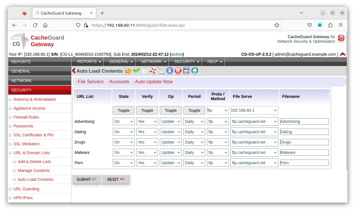
Task: Click the SUBMIT button
Action: (x=87, y=179)
